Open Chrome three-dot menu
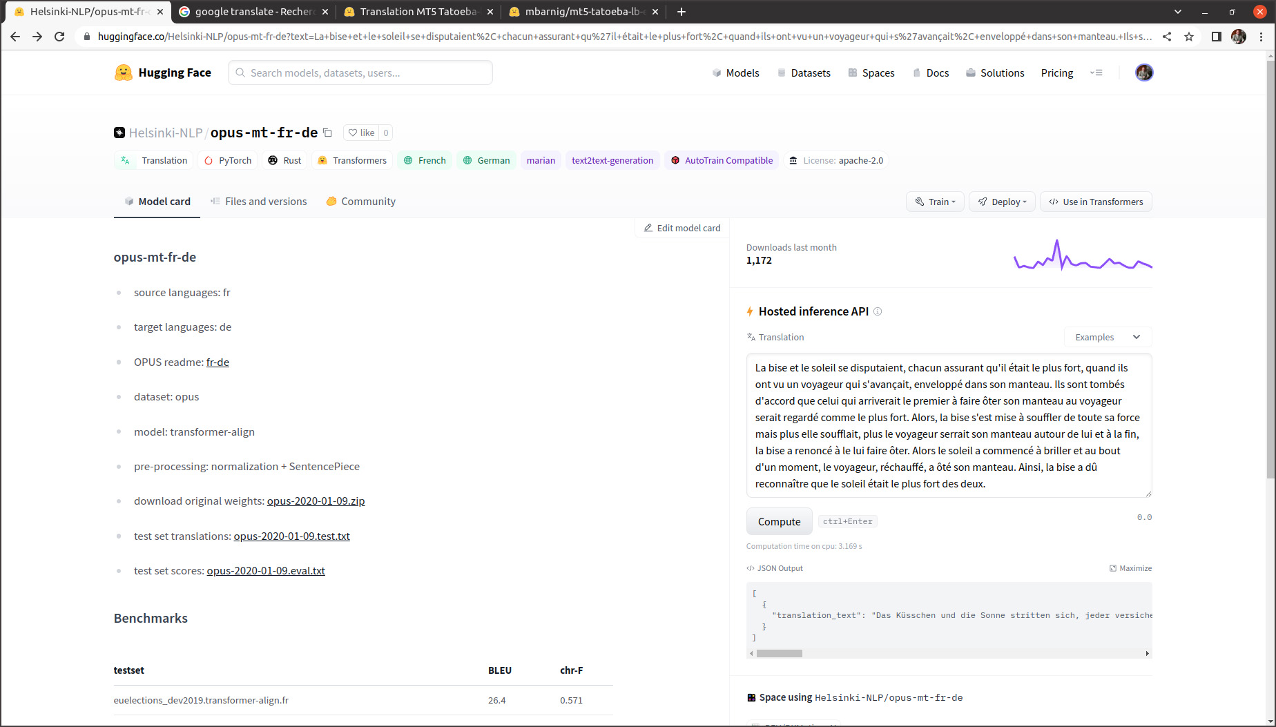 pyautogui.click(x=1261, y=37)
